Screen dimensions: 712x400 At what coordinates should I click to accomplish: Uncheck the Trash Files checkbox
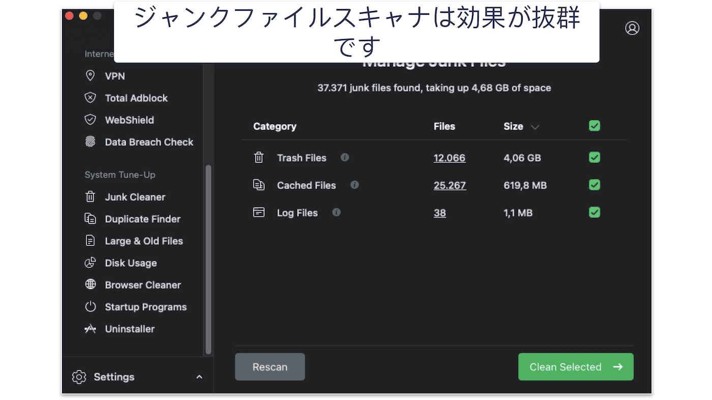point(594,158)
